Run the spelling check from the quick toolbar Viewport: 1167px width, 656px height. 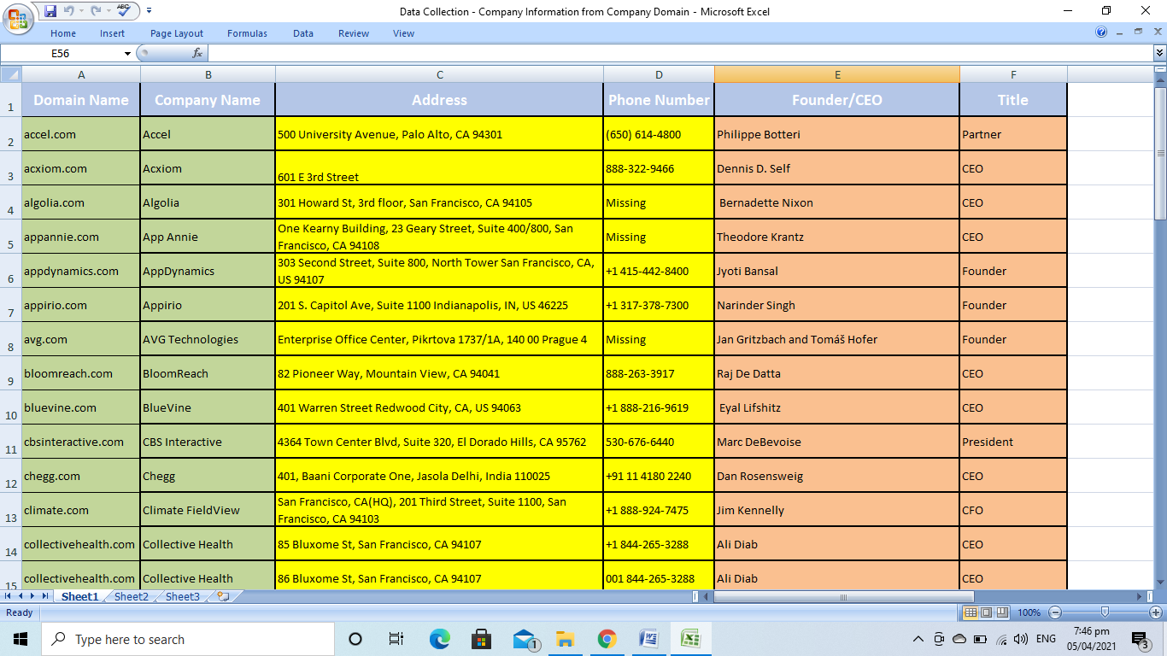pyautogui.click(x=124, y=11)
